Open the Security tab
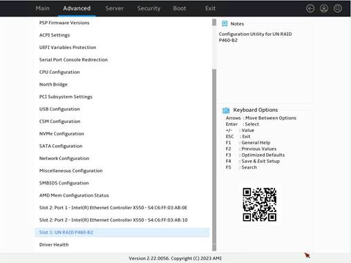The width and height of the screenshot is (351, 263). 149,8
